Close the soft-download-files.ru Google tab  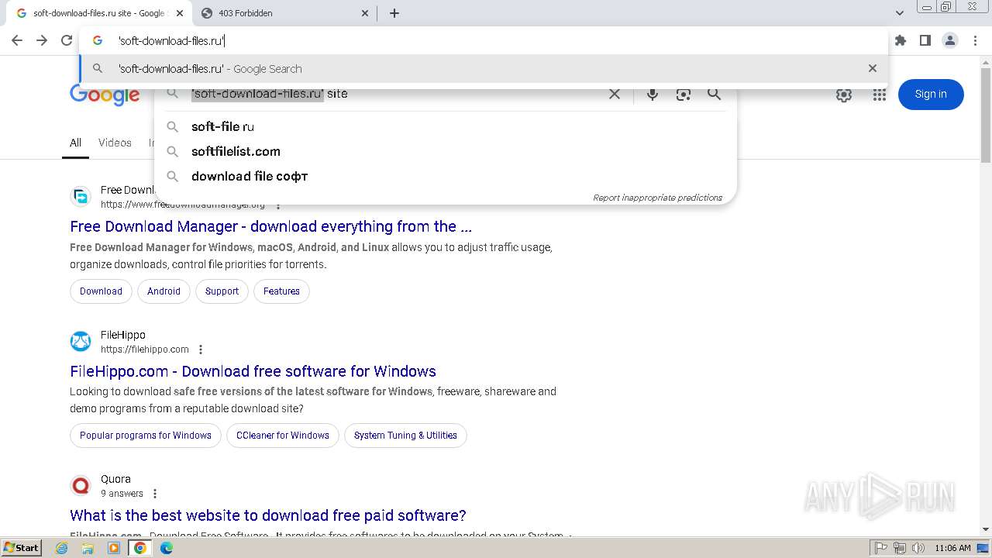[180, 13]
